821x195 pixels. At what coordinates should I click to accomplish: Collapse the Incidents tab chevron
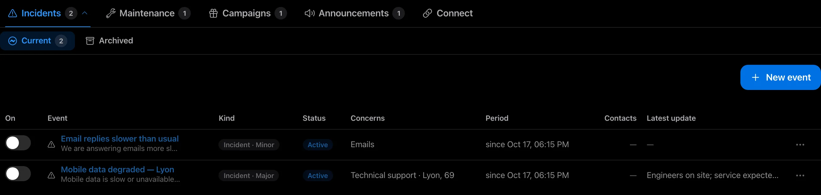pyautogui.click(x=84, y=13)
